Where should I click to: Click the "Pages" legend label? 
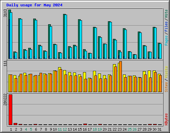(166, 41)
